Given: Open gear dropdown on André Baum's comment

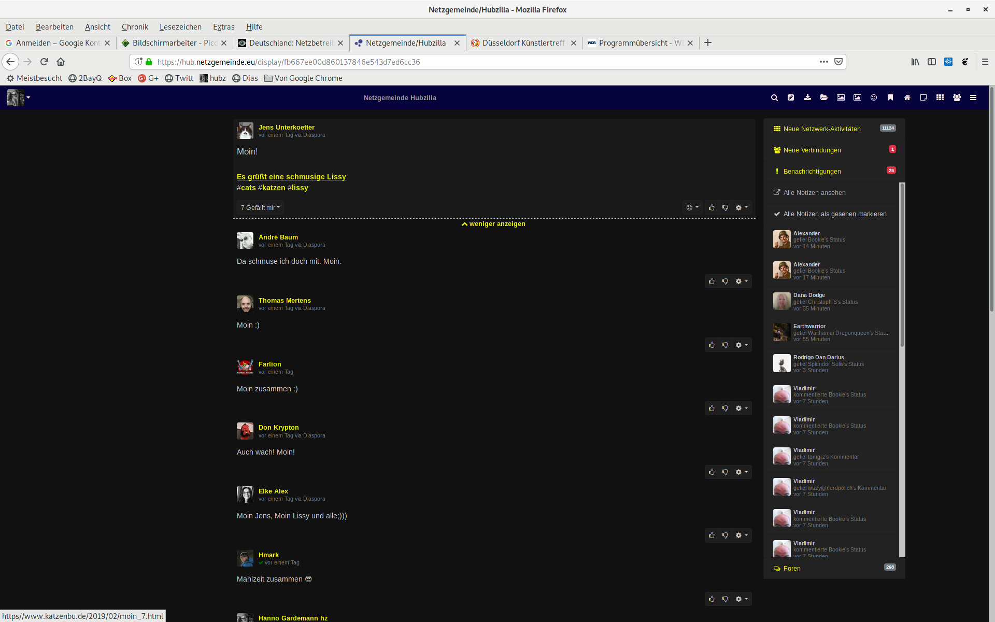Looking at the screenshot, I should click(x=742, y=281).
